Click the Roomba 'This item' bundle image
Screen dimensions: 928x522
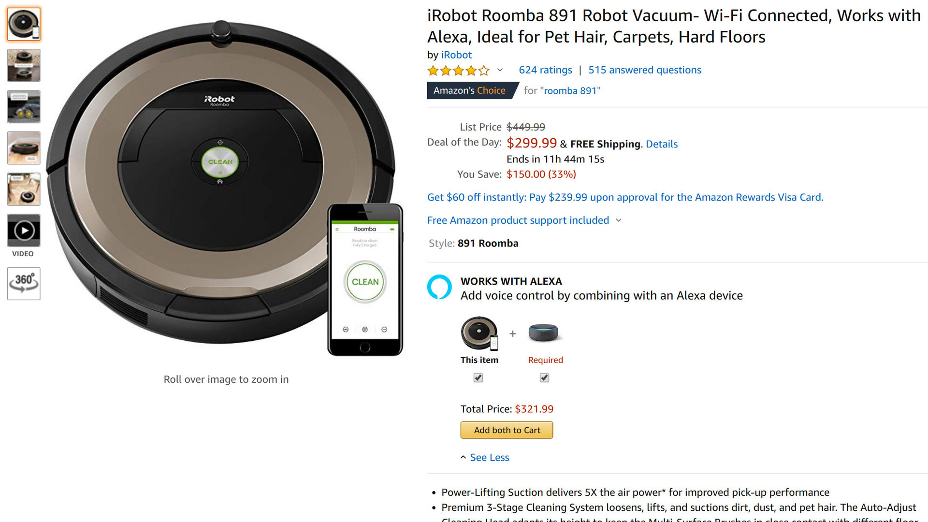pyautogui.click(x=479, y=333)
